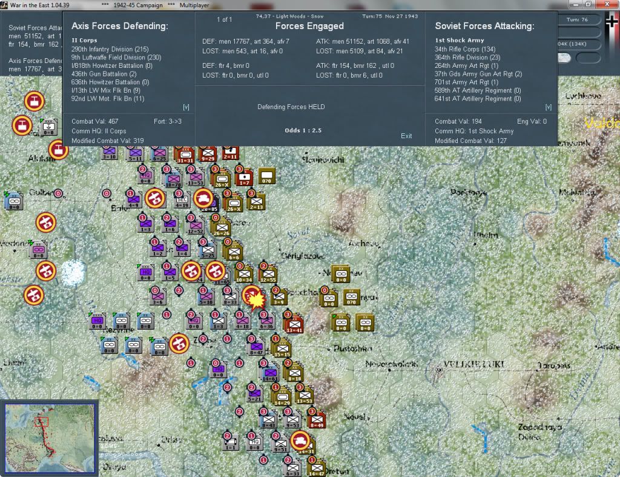Select the red Soviet stack labeled 13=41
The width and height of the screenshot is (620, 477).
click(294, 324)
